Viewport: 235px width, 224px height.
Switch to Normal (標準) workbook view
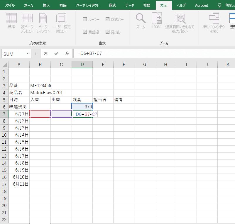point(11,21)
